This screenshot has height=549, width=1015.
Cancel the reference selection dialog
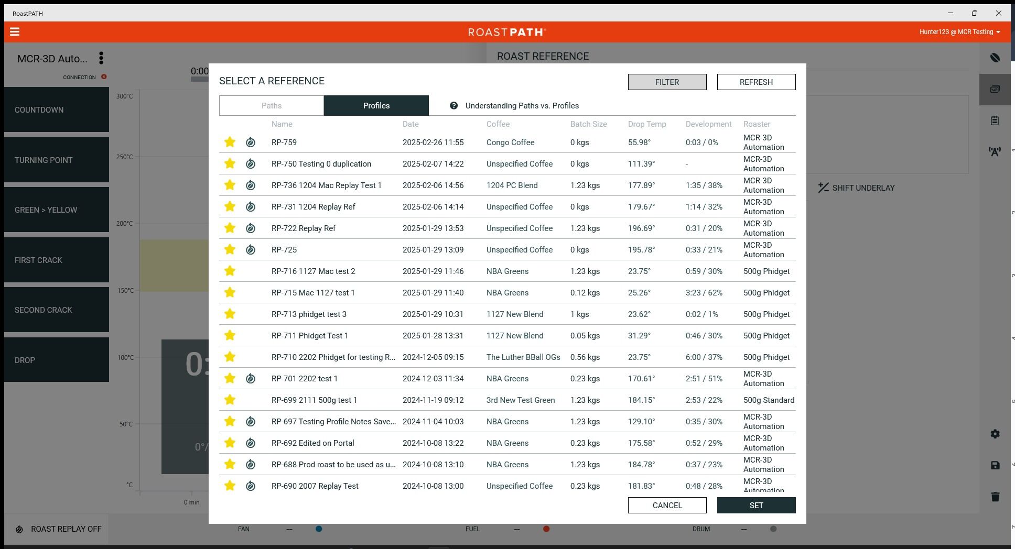pos(667,506)
